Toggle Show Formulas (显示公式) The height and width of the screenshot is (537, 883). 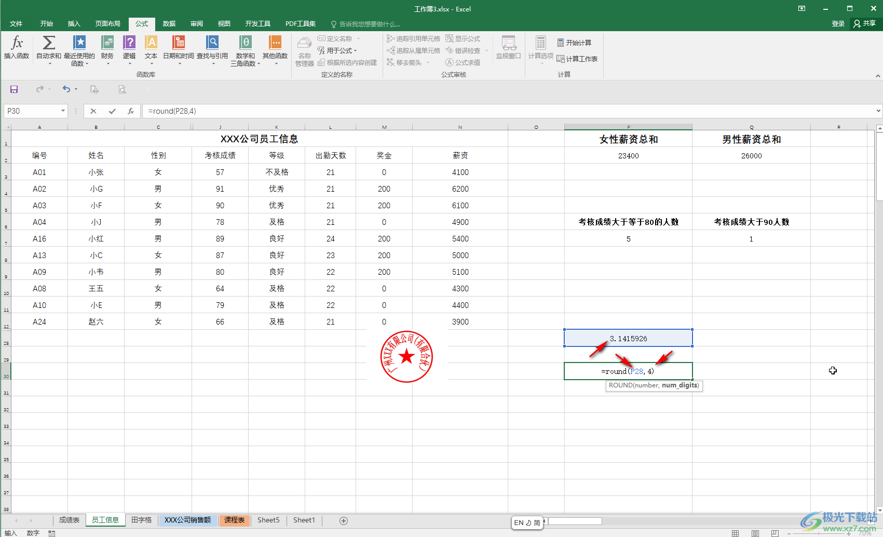(463, 38)
